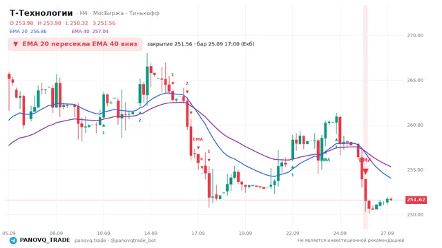The height and width of the screenshot is (248, 442).
Task: Click the 19.09 date axis label
Action: (245, 233)
